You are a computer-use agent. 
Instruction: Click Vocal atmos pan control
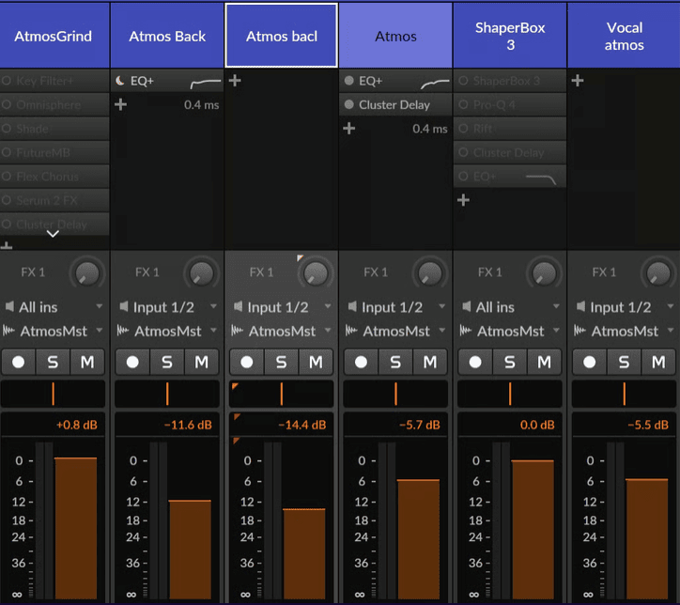(624, 394)
